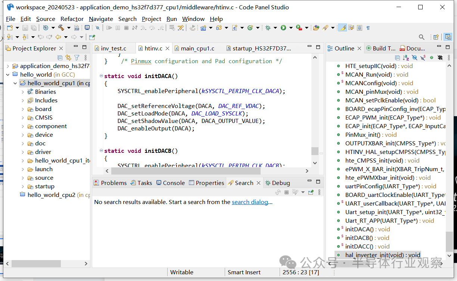This screenshot has width=457, height=281.
Task: Close the Project Explorer view
Action: (61, 48)
